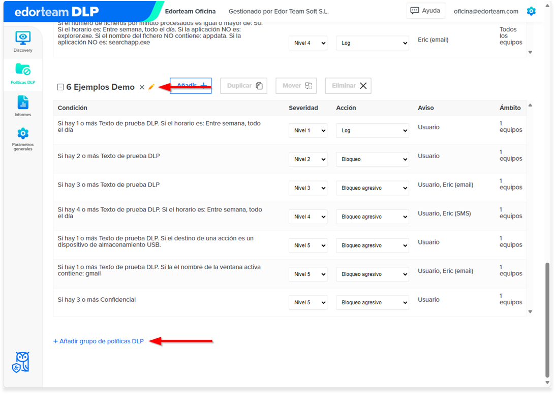Edit group name with pencil icon

click(151, 87)
